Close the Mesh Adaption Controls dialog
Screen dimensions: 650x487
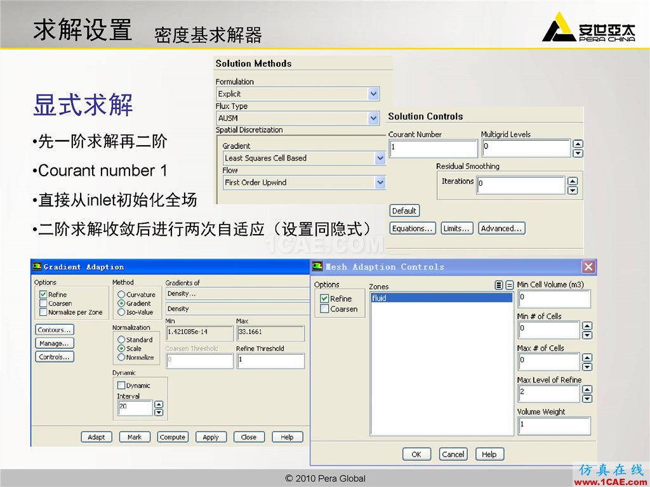coord(588,267)
